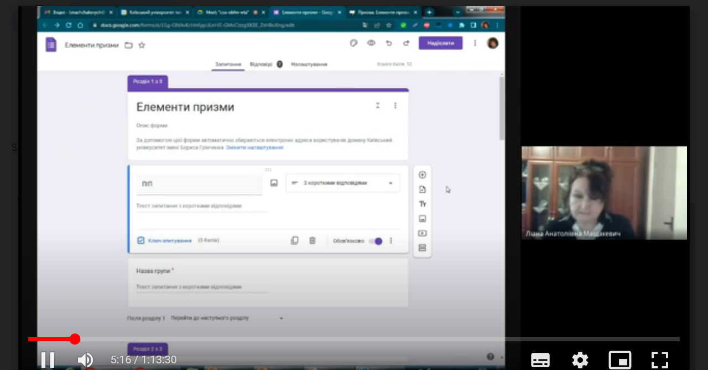
Task: Open a new Chrome tab
Action: [x=429, y=12]
